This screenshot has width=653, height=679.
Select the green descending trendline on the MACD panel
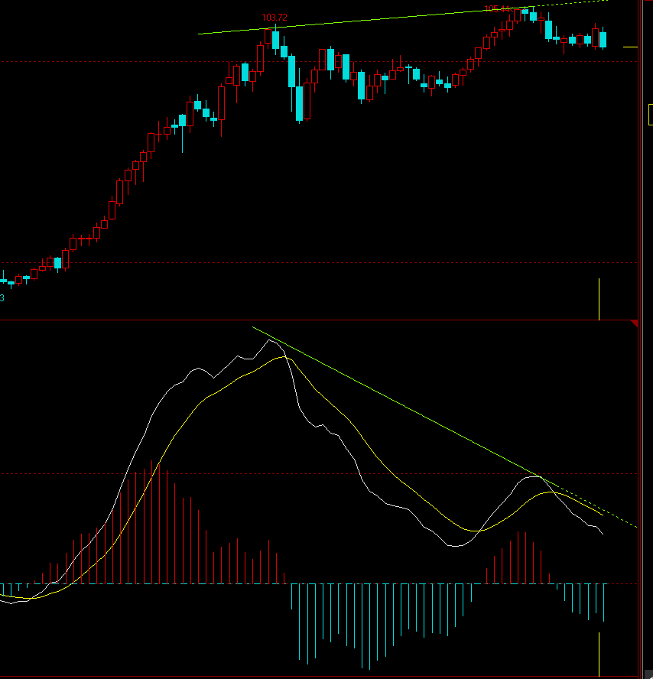pyautogui.click(x=398, y=401)
